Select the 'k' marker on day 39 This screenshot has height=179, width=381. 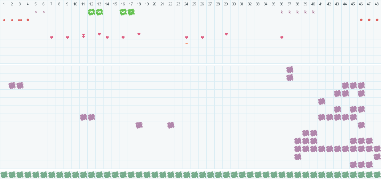pos(306,12)
